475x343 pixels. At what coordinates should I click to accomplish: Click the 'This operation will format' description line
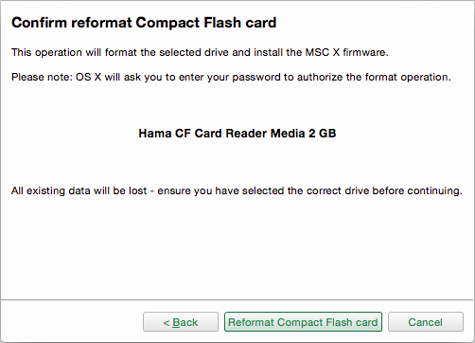click(x=200, y=52)
